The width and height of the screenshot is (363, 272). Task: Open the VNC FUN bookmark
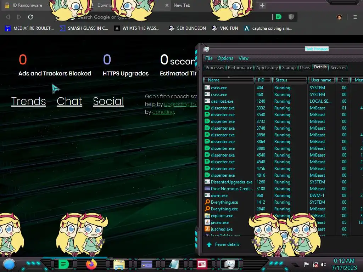225,28
